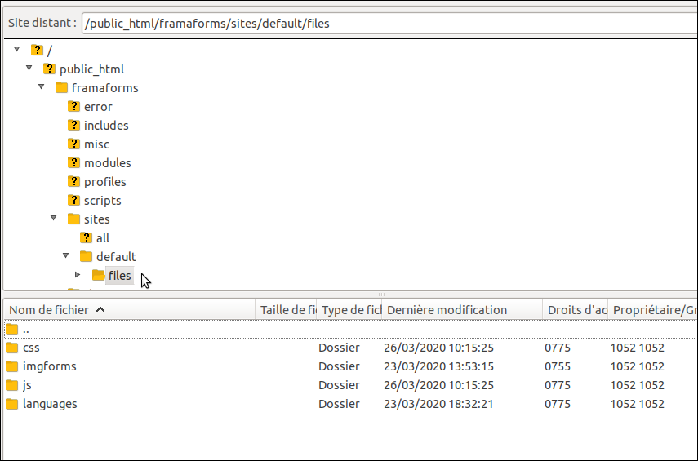
Task: Collapse the public_html tree node
Action: [x=29, y=68]
